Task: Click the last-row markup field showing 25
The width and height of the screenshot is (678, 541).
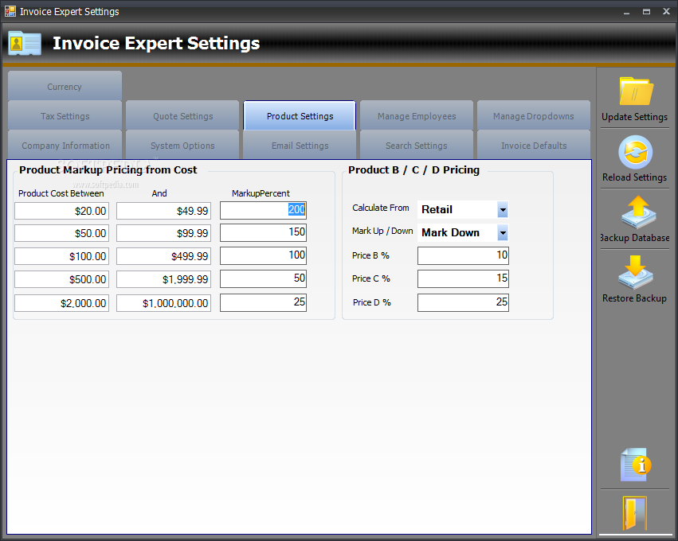Action: (x=263, y=302)
